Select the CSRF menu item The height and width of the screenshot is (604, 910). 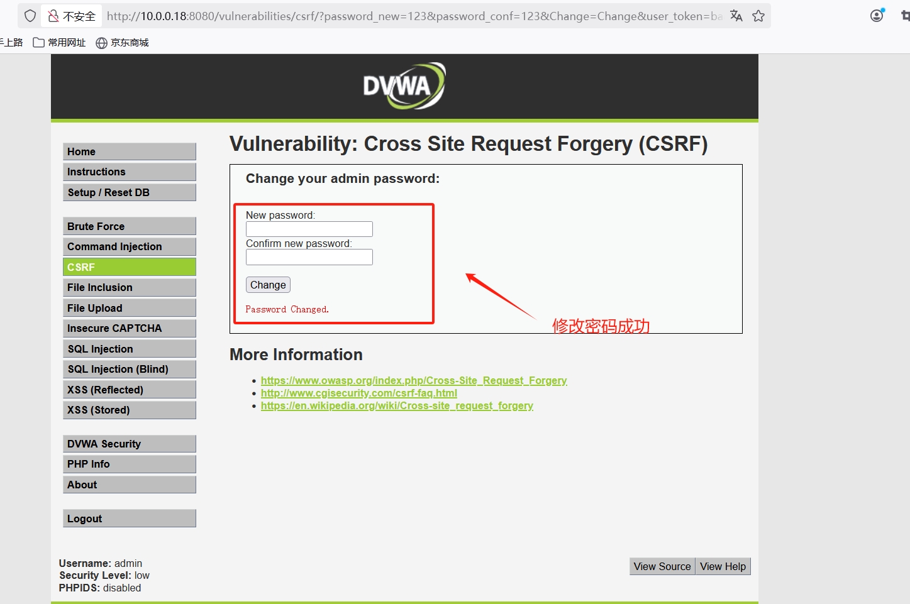pos(130,267)
